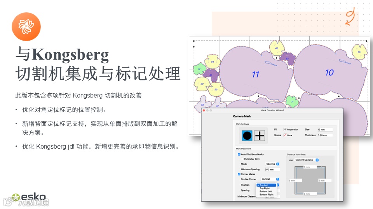Click the Minimum Spacing label
Viewport: 373px width, 209px height.
tap(250, 170)
